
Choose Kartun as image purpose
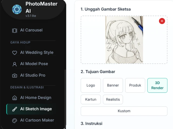coord(91,99)
